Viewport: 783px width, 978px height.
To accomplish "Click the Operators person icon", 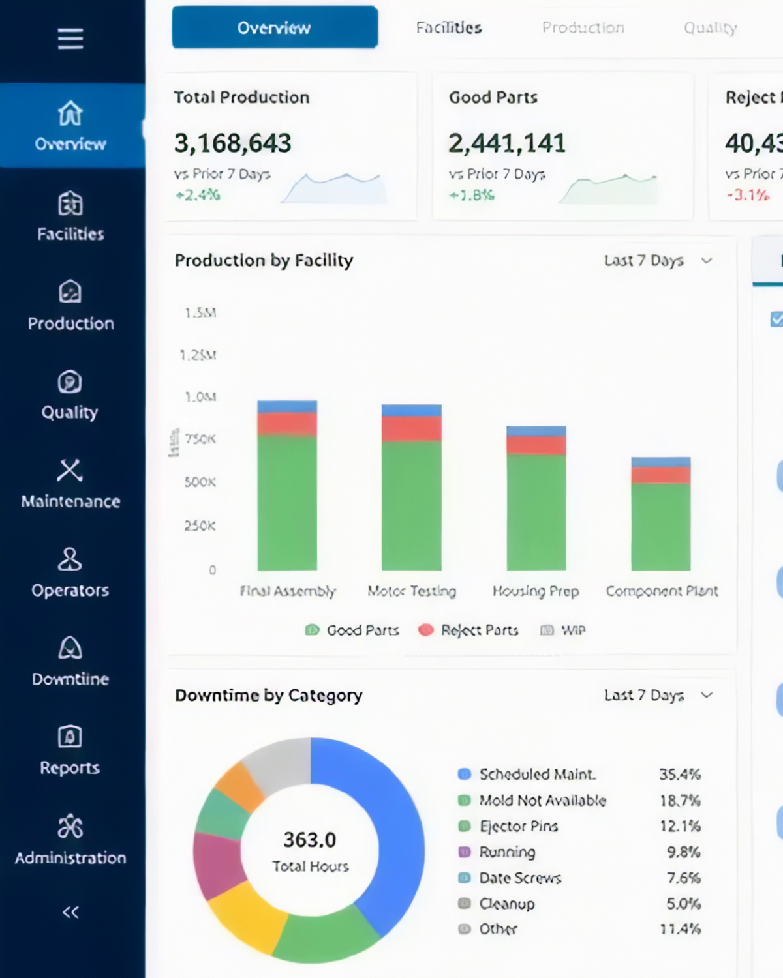I will [70, 559].
